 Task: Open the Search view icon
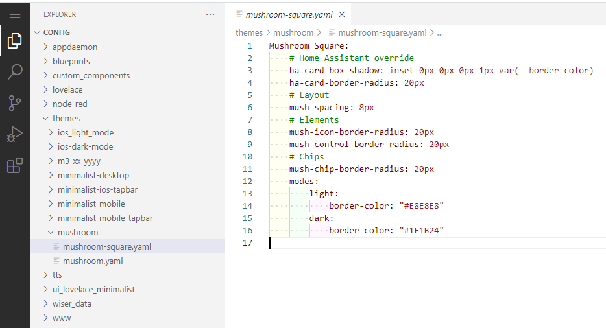click(x=15, y=72)
